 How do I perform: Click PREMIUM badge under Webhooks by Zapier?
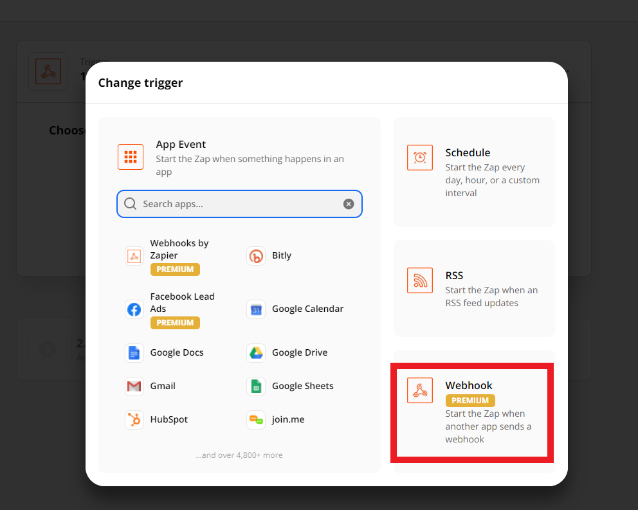[x=175, y=269]
